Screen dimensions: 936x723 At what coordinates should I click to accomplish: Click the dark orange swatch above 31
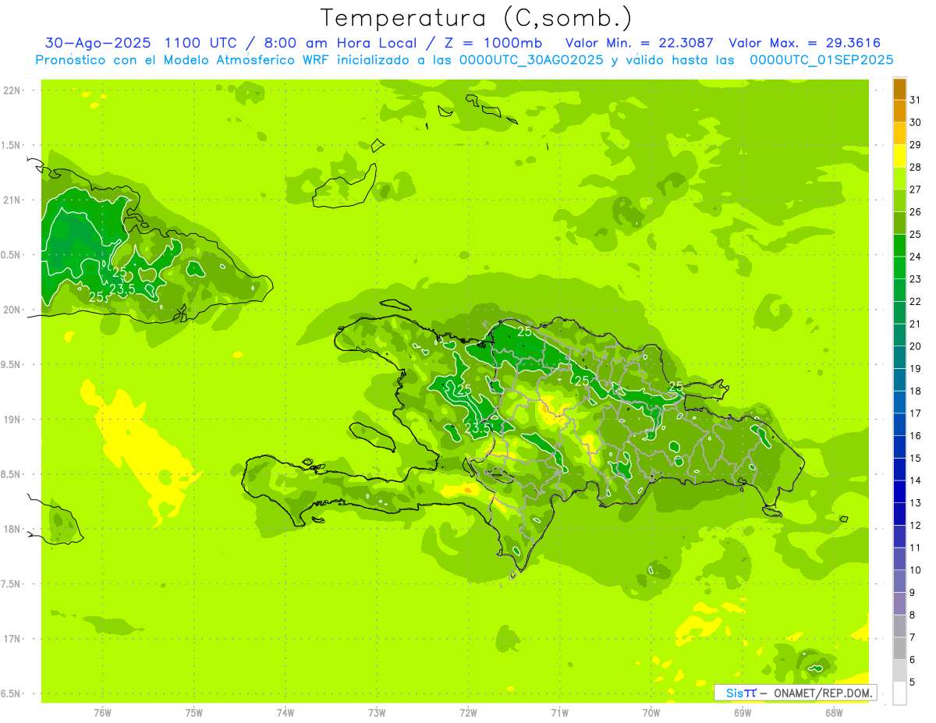coord(899,90)
